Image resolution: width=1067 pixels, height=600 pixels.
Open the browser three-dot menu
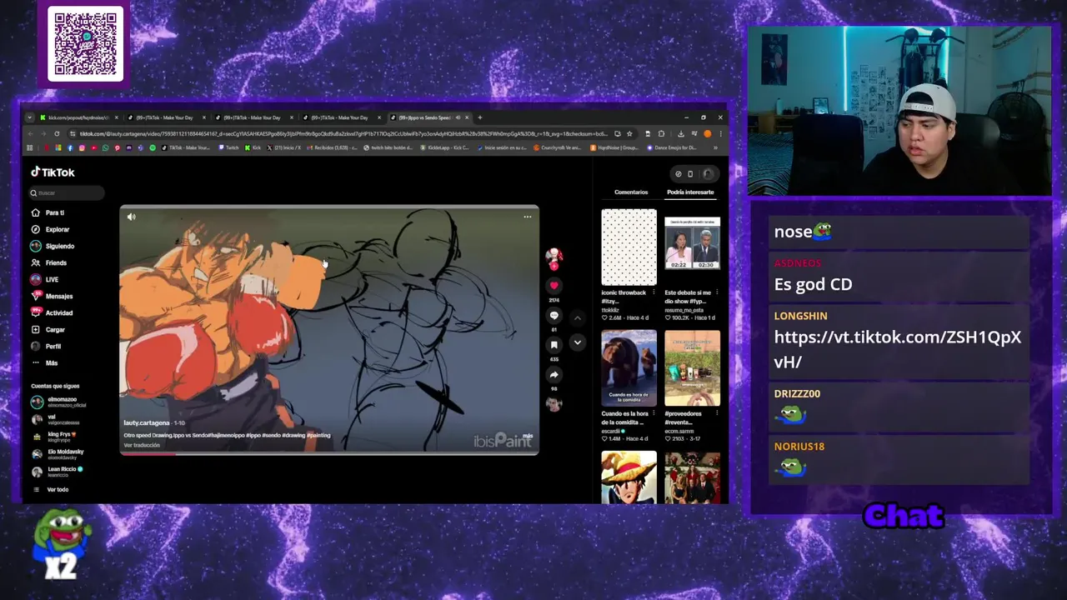(x=720, y=134)
